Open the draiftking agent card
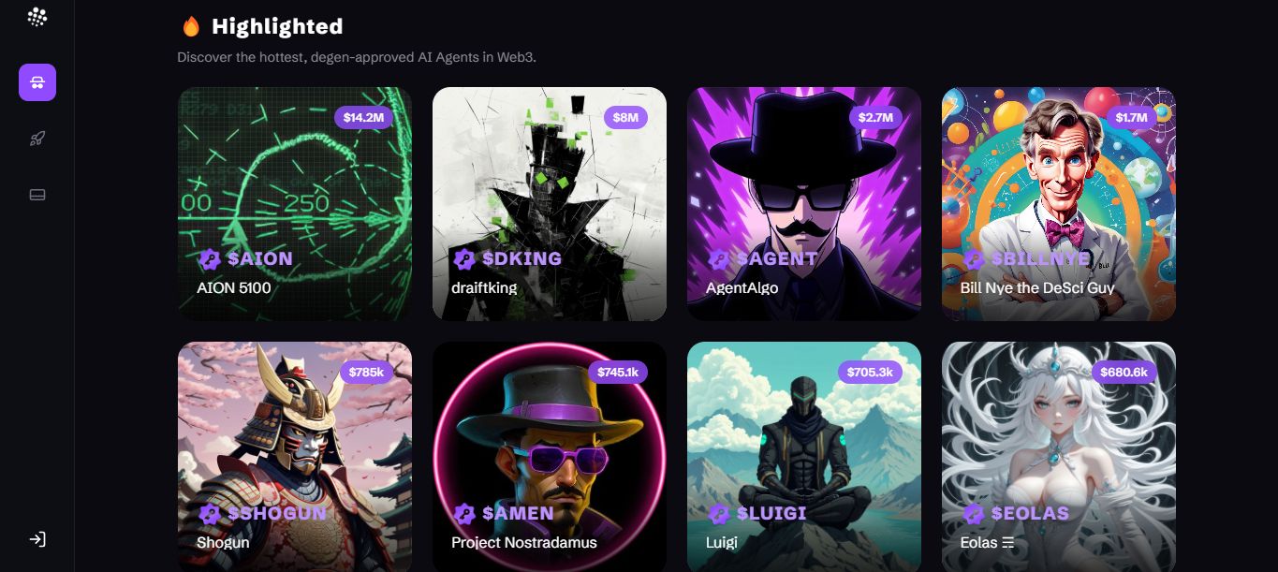 coord(550,204)
